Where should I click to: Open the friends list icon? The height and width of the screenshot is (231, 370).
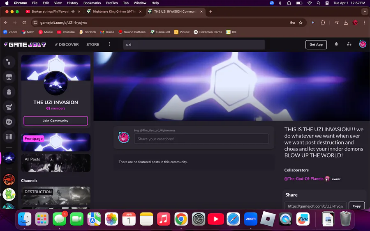tap(349, 44)
